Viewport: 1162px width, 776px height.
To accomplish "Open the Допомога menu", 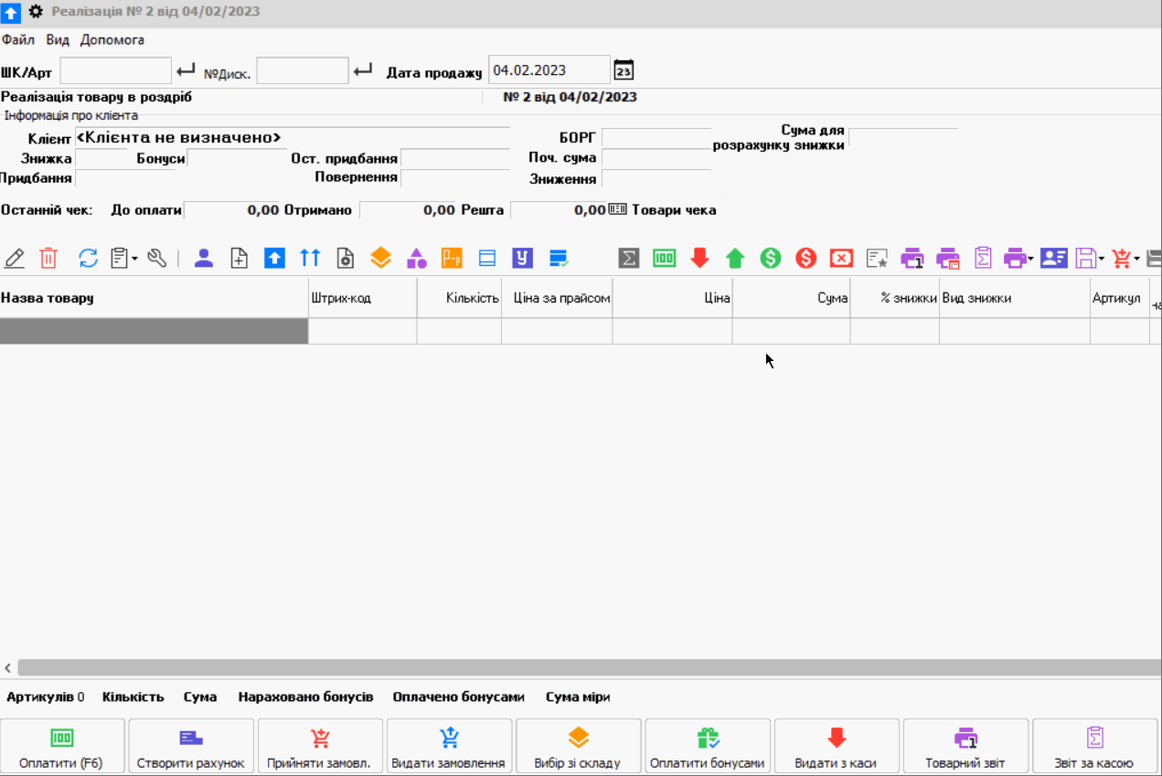I will click(112, 40).
